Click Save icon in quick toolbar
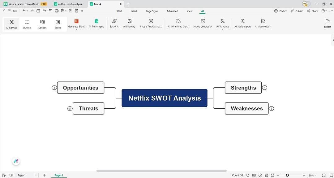 pyautogui.click(x=50, y=11)
